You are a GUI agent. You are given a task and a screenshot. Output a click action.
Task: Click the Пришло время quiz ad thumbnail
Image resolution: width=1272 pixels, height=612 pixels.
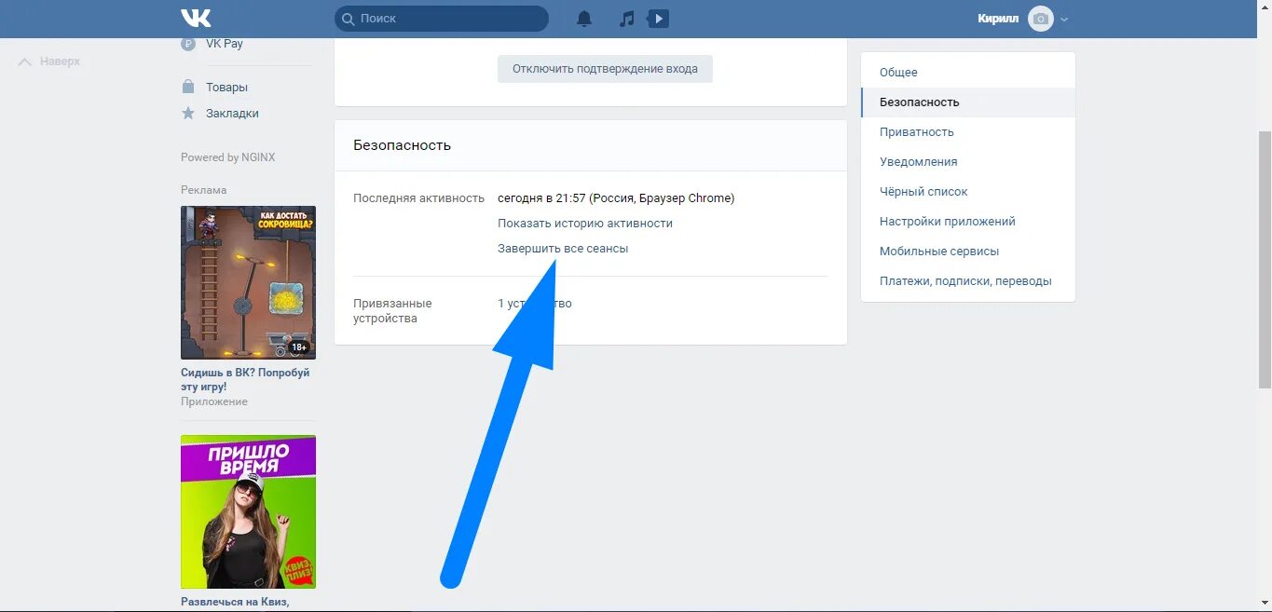[x=248, y=511]
